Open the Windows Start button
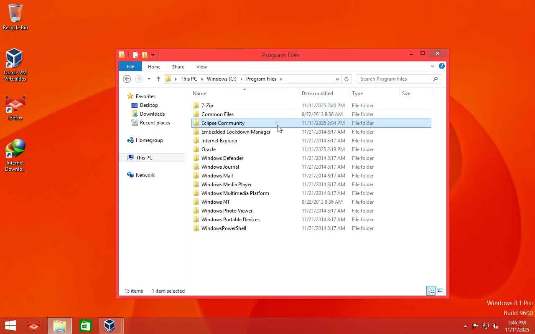535x334 pixels. (x=10, y=326)
